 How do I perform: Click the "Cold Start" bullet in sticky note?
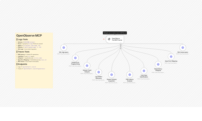coord(26,56)
